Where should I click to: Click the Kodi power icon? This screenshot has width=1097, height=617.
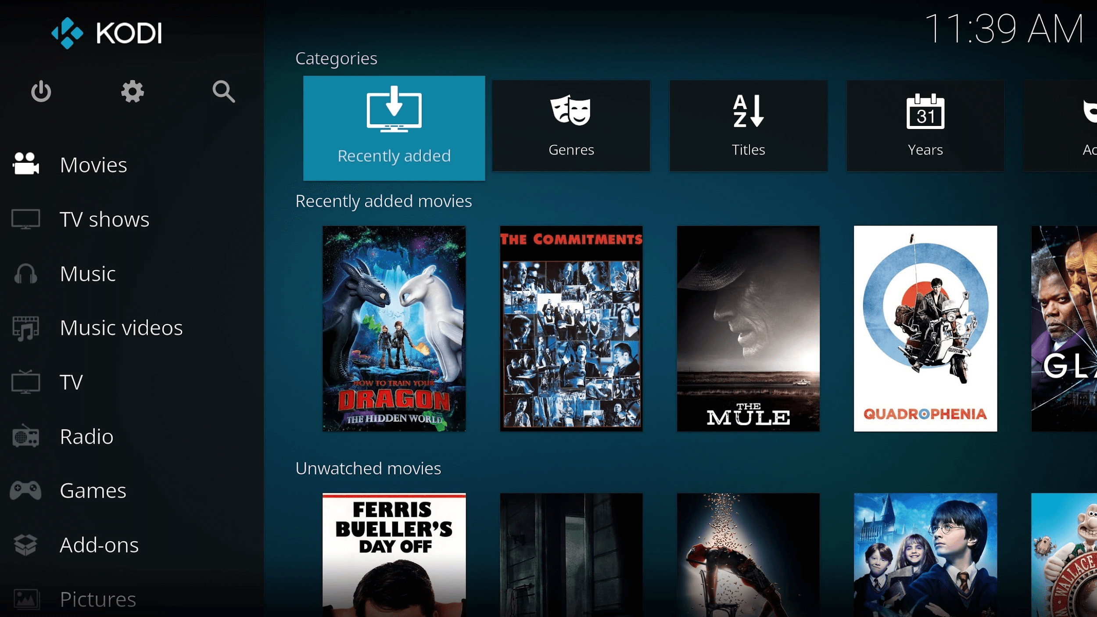pos(41,91)
